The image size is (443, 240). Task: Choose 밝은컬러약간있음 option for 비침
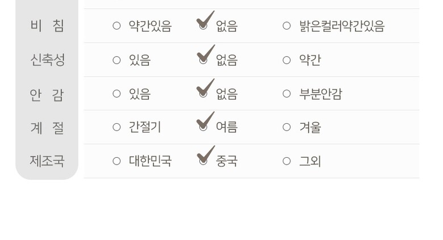tap(287, 26)
